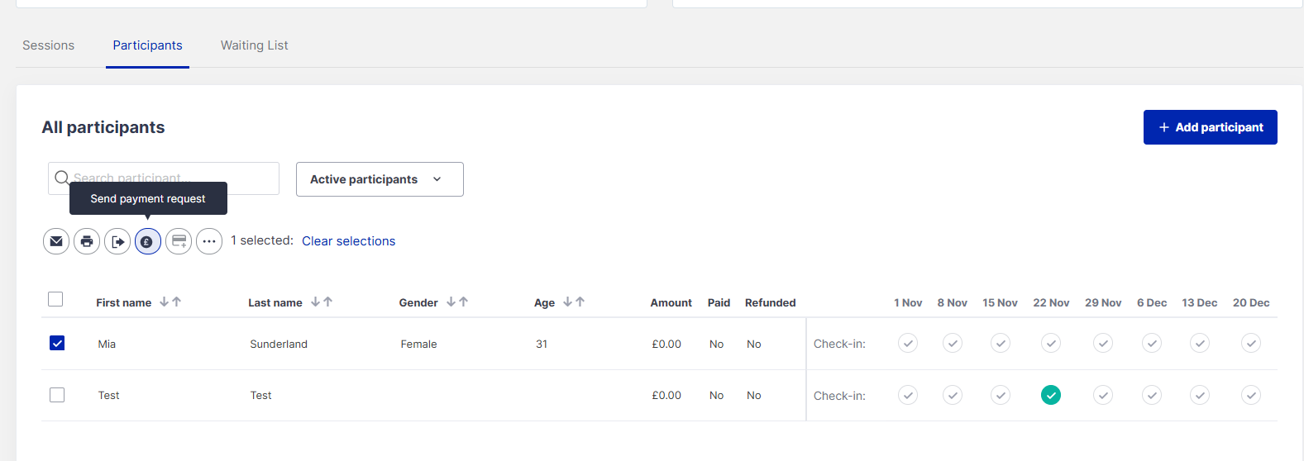Click the export arrow icon
The width and height of the screenshot is (1304, 461).
[x=117, y=241]
